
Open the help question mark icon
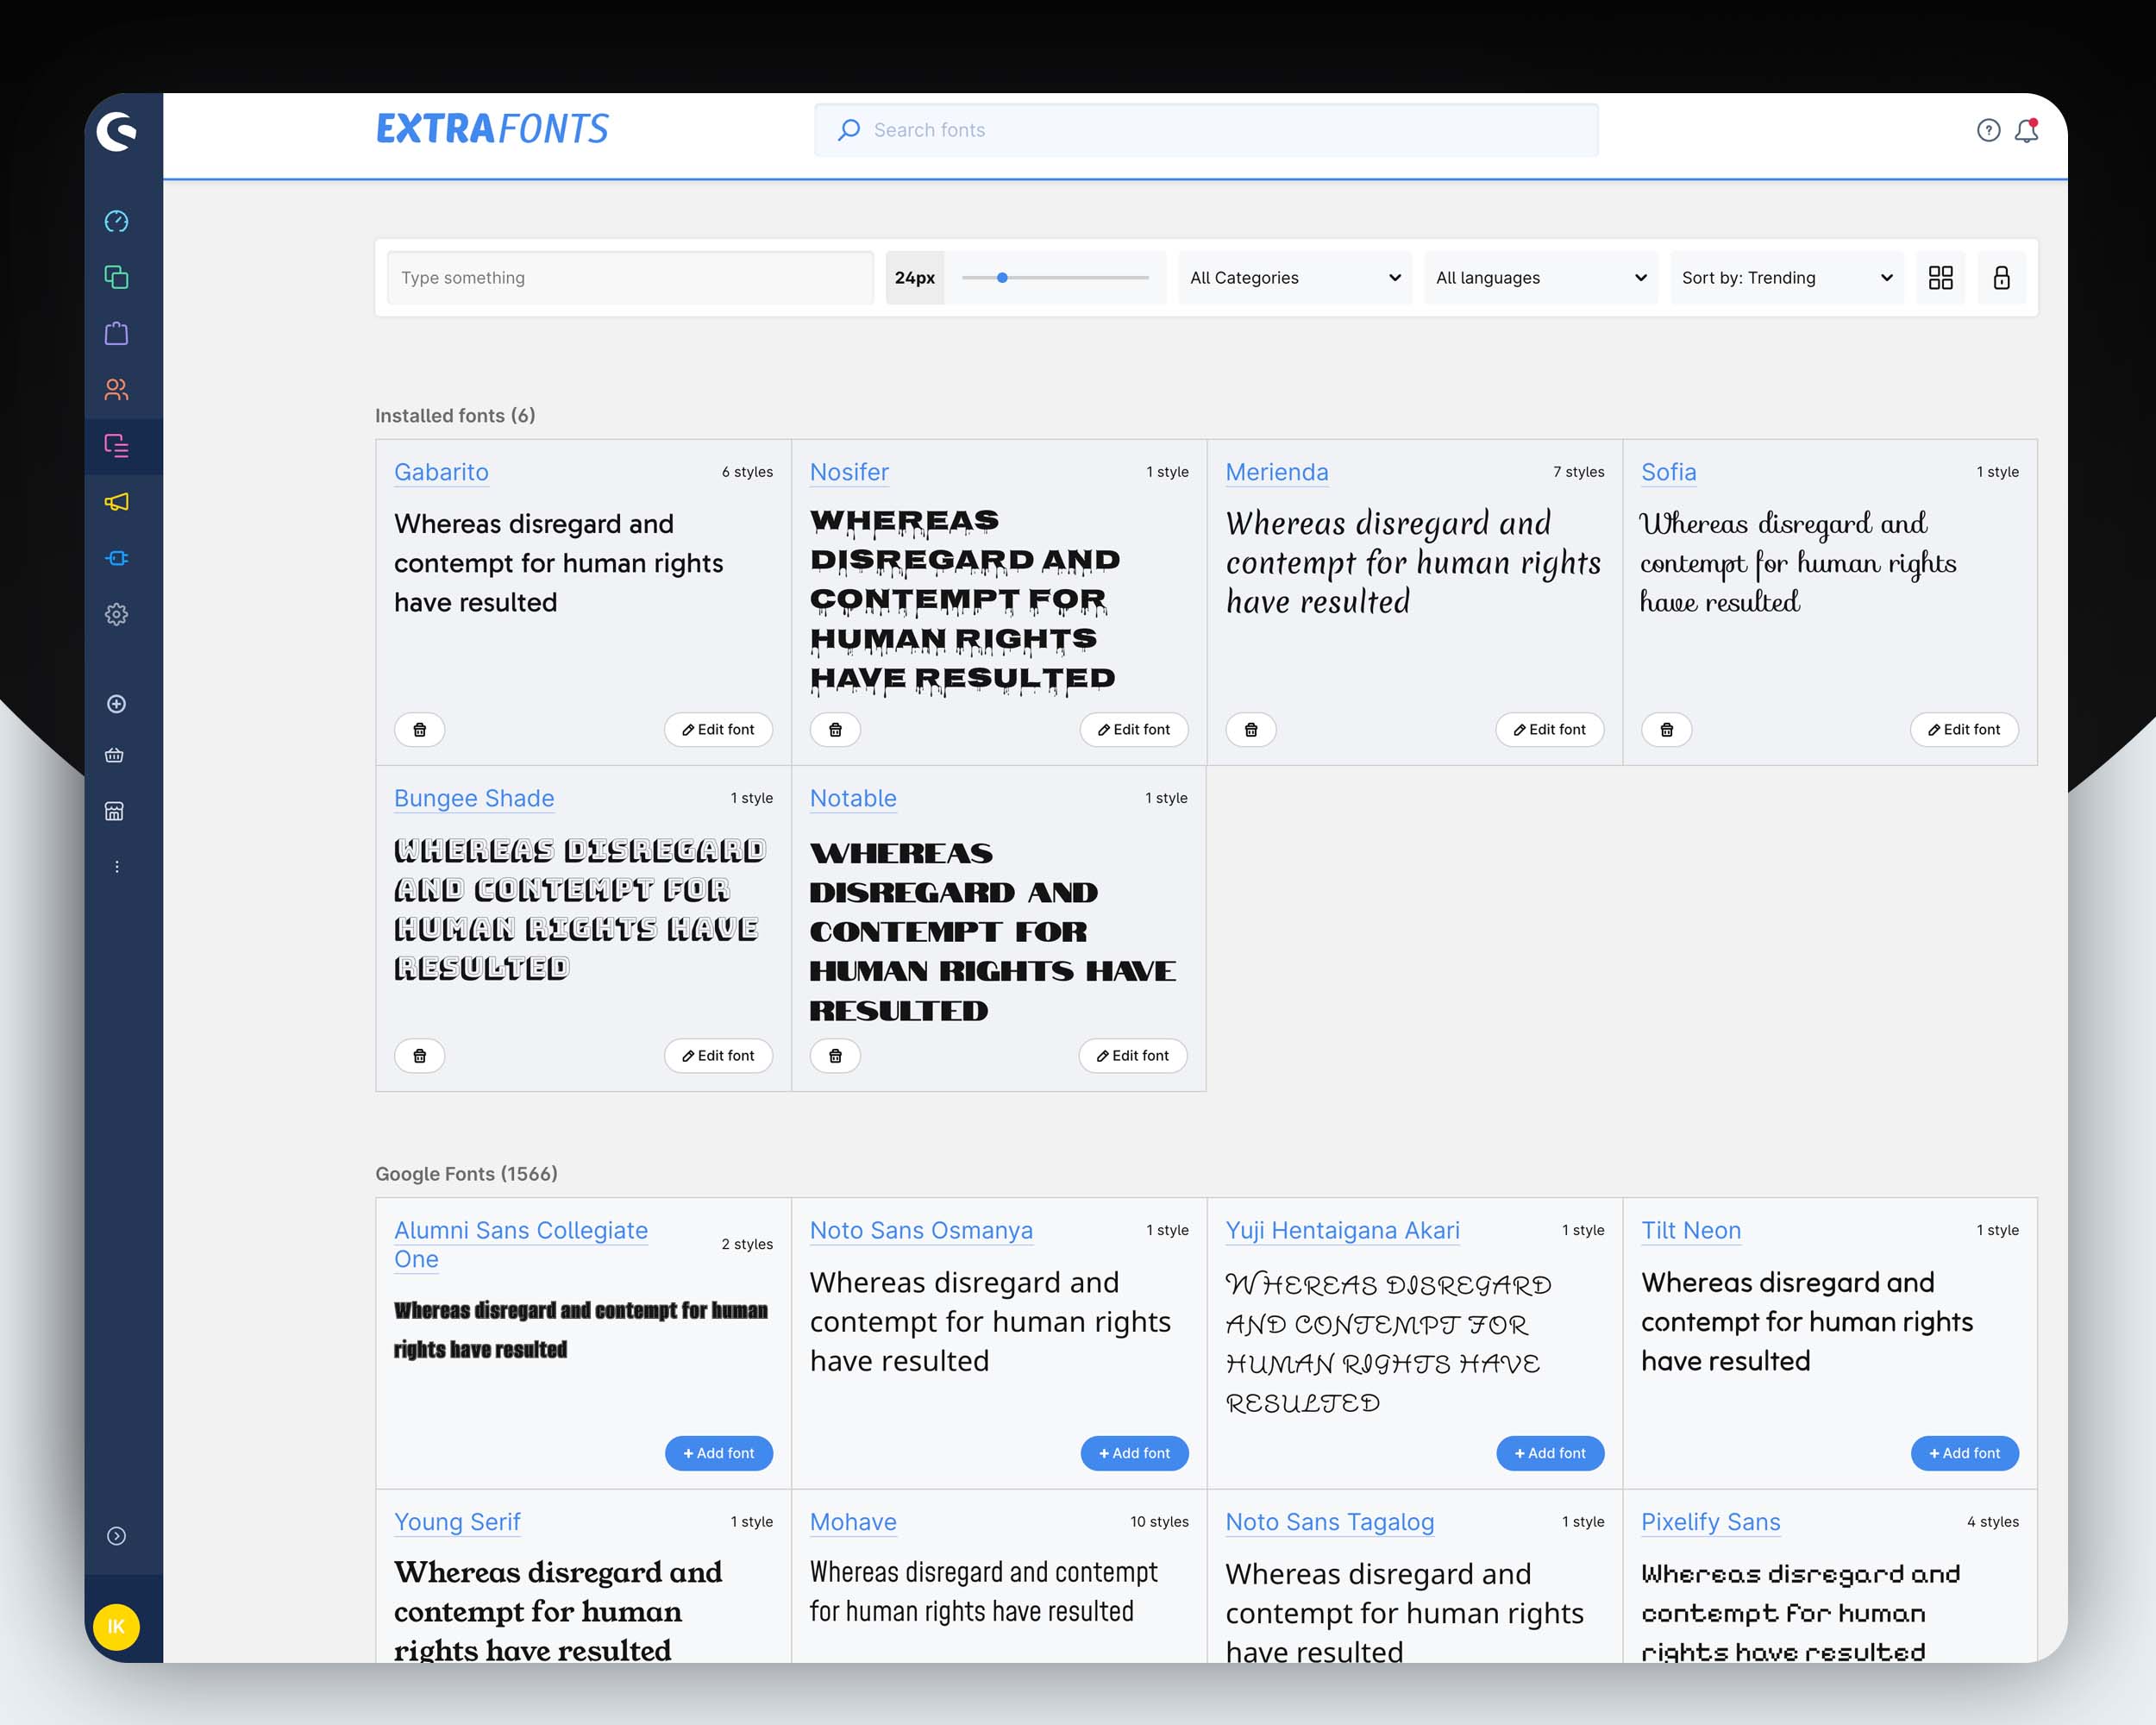point(1988,130)
